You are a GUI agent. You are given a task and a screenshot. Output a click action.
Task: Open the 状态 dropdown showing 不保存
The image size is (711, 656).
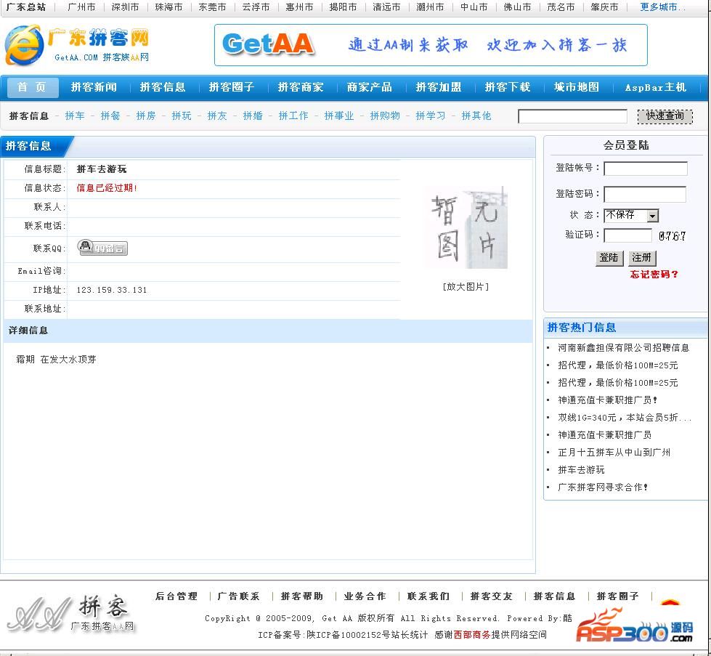pyautogui.click(x=631, y=215)
